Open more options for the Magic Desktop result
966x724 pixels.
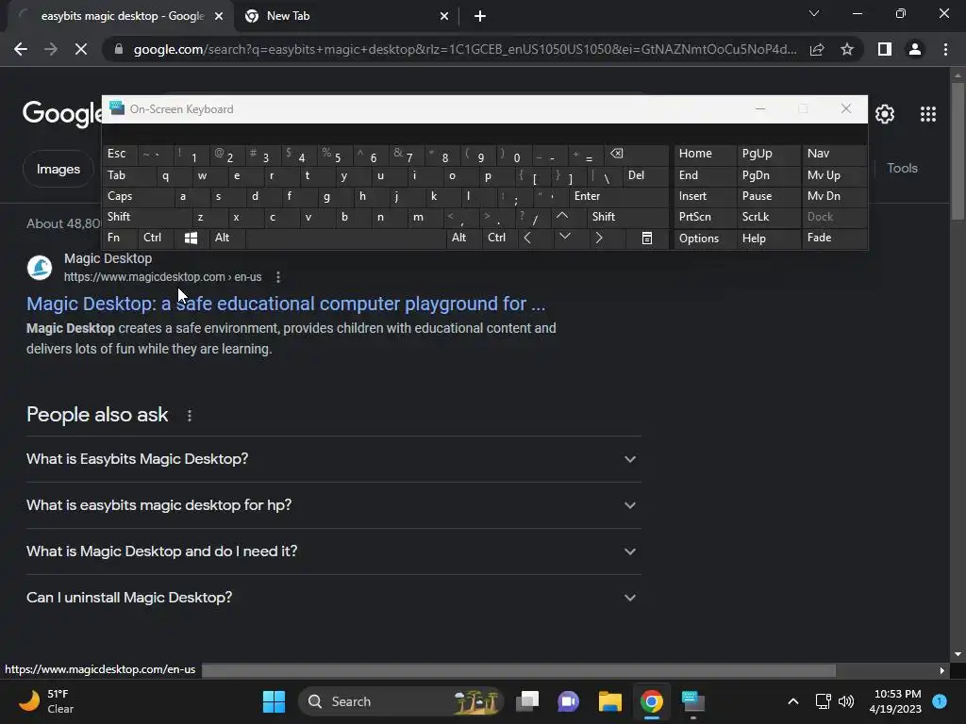[278, 277]
